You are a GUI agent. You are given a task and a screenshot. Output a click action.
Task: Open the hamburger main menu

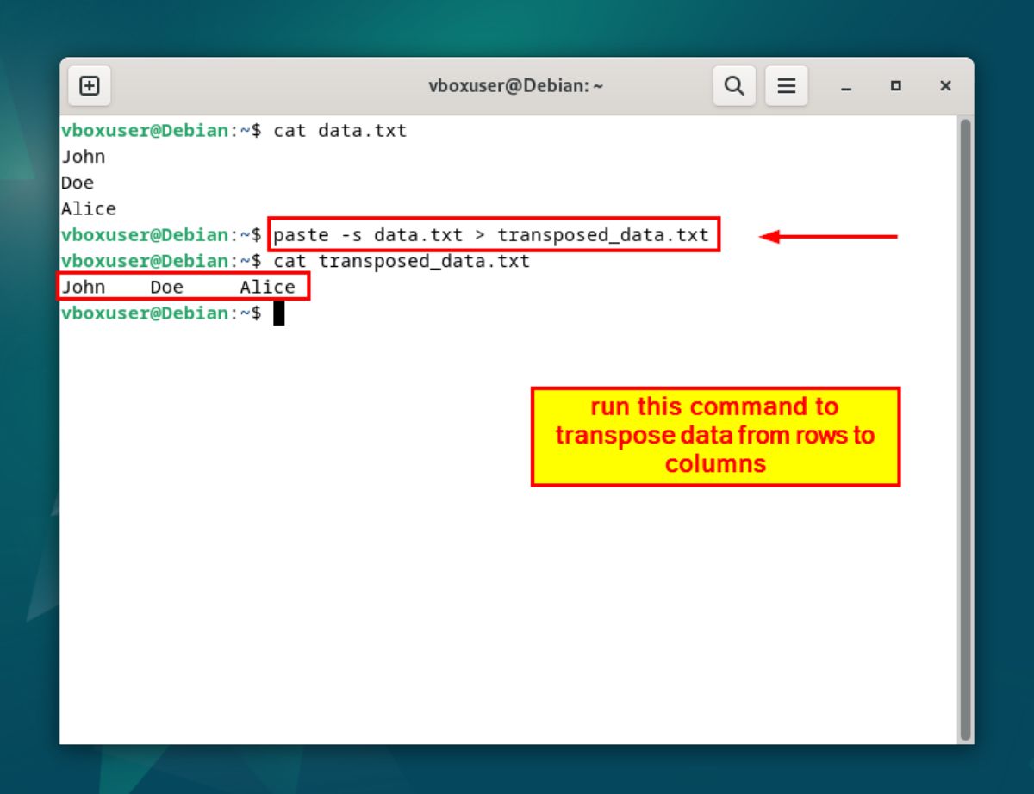[786, 86]
